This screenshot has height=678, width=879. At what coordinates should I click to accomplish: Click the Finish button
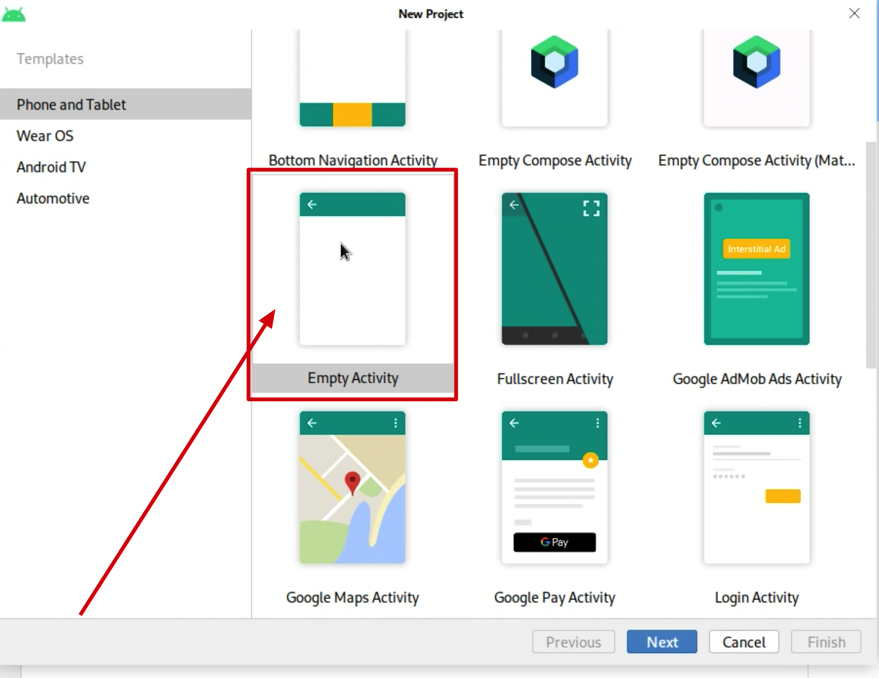click(826, 642)
